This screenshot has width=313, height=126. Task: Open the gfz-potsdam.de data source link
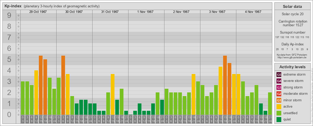[292, 57]
